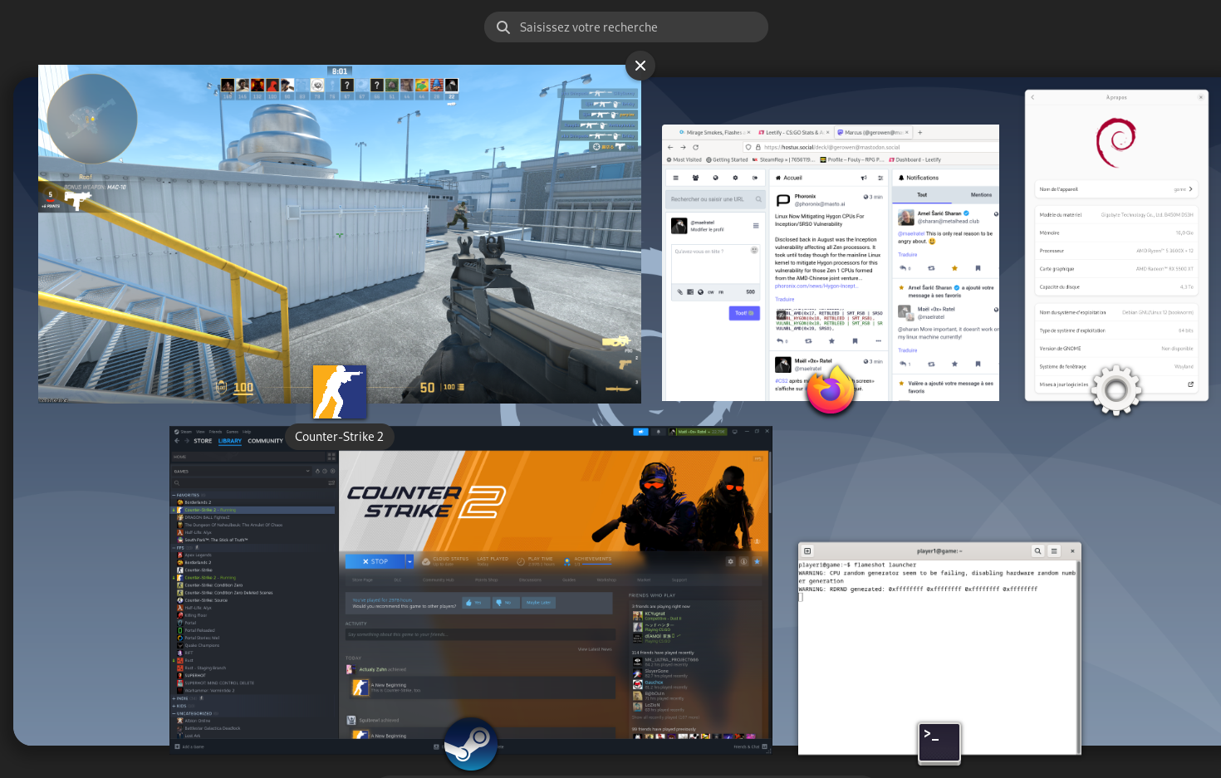1221x778 pixels.
Task: Open the terminal hamburger menu
Action: click(x=1054, y=551)
